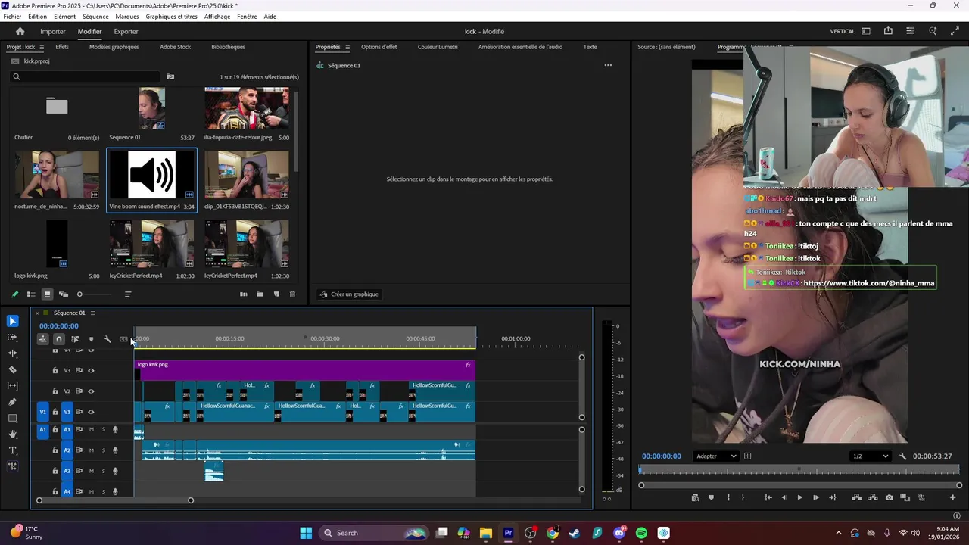Viewport: 969px width, 545px height.
Task: Click the Lift button in Program Monitor
Action: [857, 497]
